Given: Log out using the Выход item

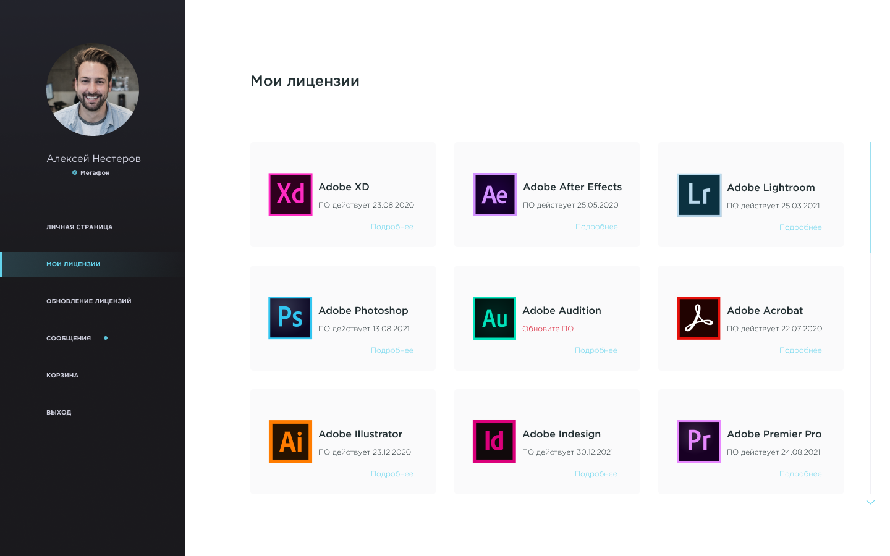Looking at the screenshot, I should click(x=59, y=413).
